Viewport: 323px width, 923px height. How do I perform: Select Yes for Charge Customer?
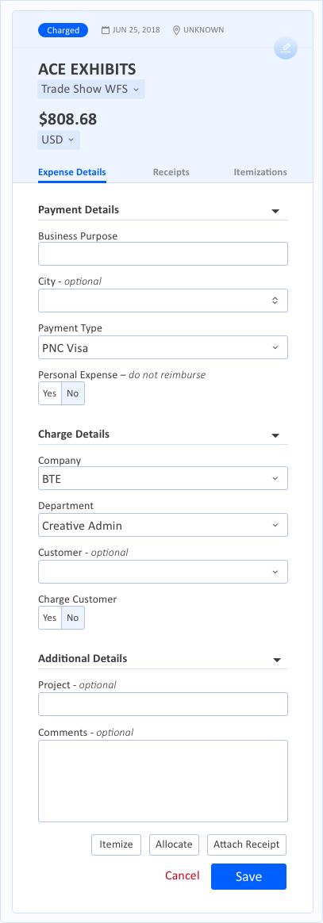tap(50, 618)
